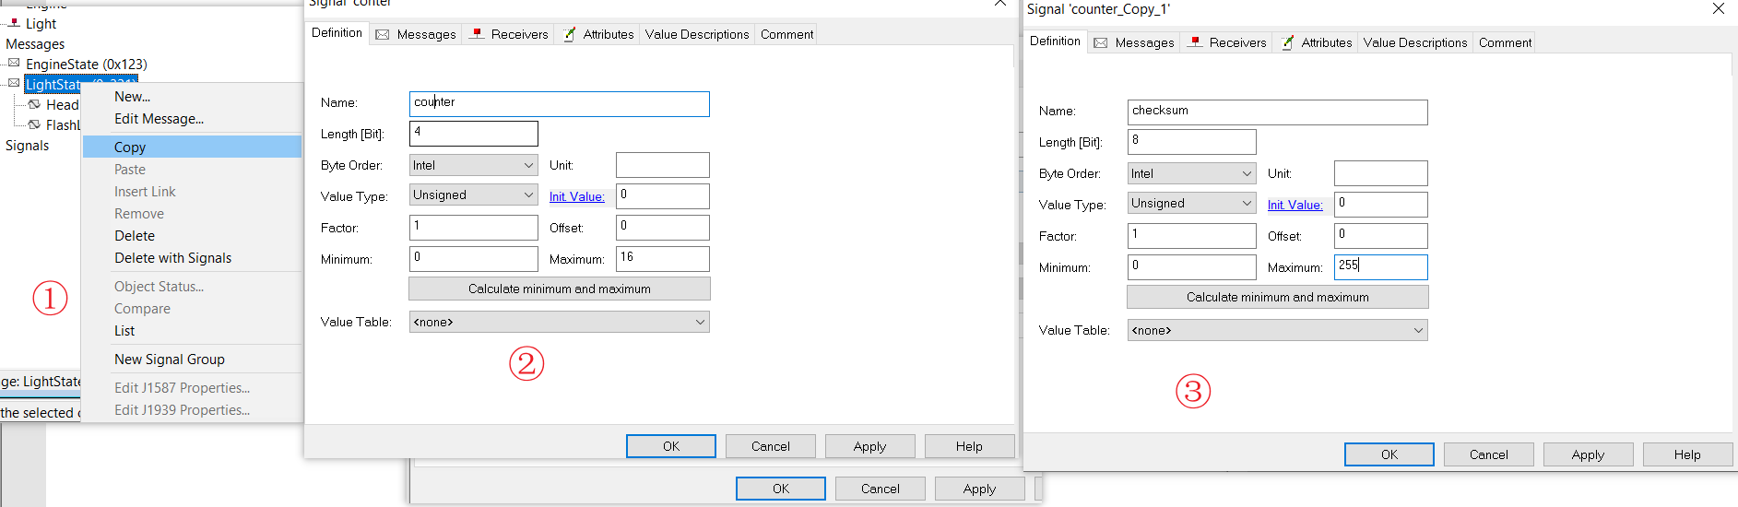Click Receivers tab icon in counter_Copy_1 dialog
Viewport: 1738px width, 507px height.
[x=1196, y=42]
